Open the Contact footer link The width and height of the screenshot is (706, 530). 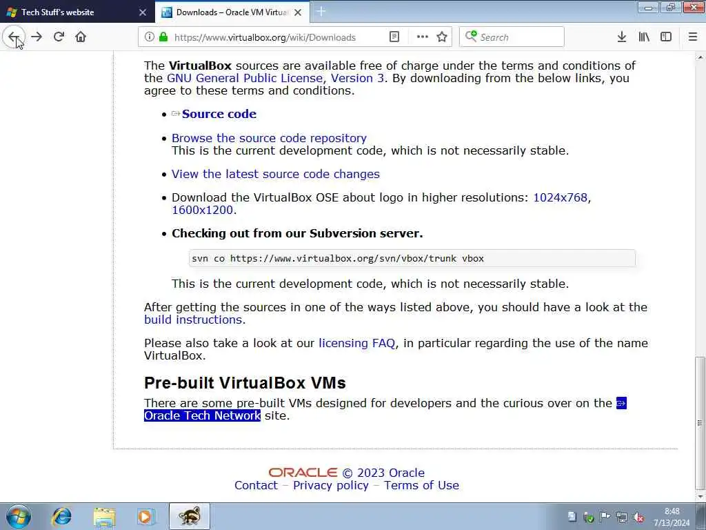256,485
